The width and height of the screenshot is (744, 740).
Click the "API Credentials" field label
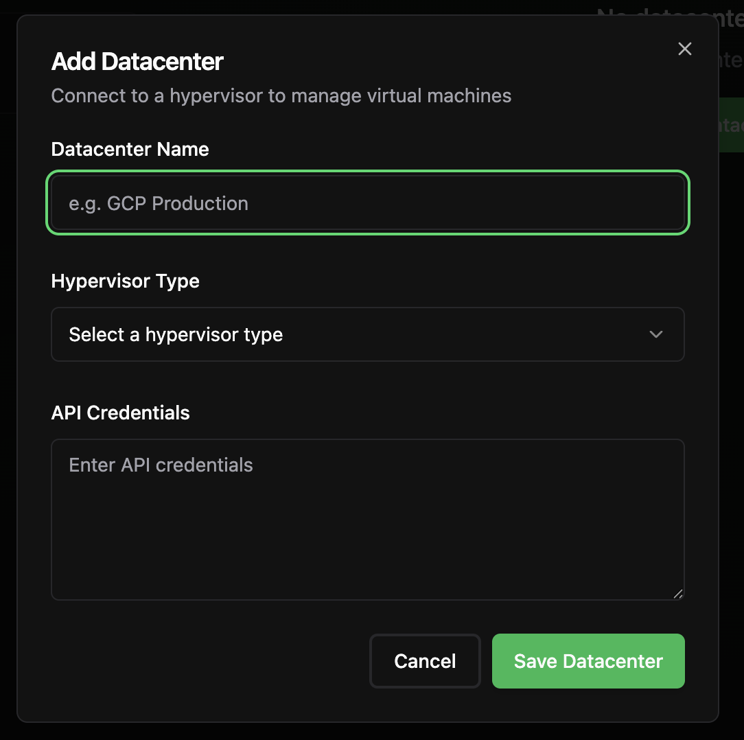coord(120,413)
